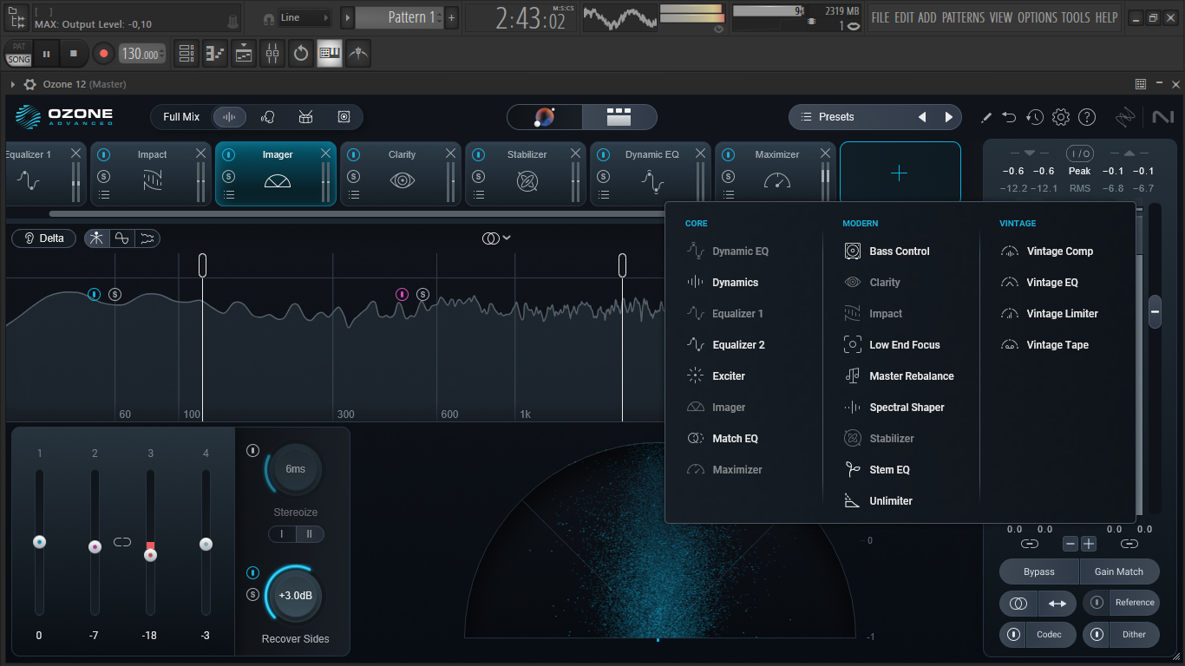The width and height of the screenshot is (1185, 666).
Task: Open the Line snap dropdown
Action: [305, 18]
